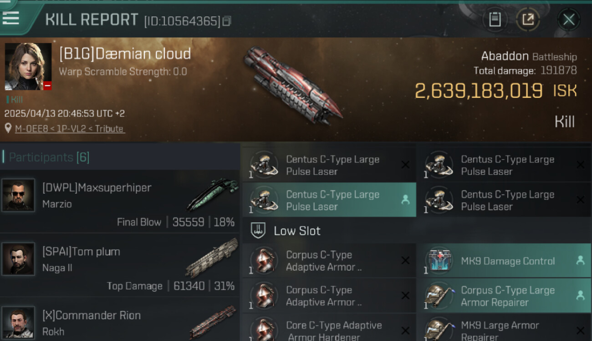Click the Participants header
The height and width of the screenshot is (341, 592).
(49, 157)
